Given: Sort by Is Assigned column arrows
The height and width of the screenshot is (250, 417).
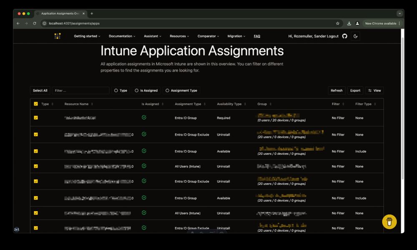Looking at the screenshot, I should (163, 104).
